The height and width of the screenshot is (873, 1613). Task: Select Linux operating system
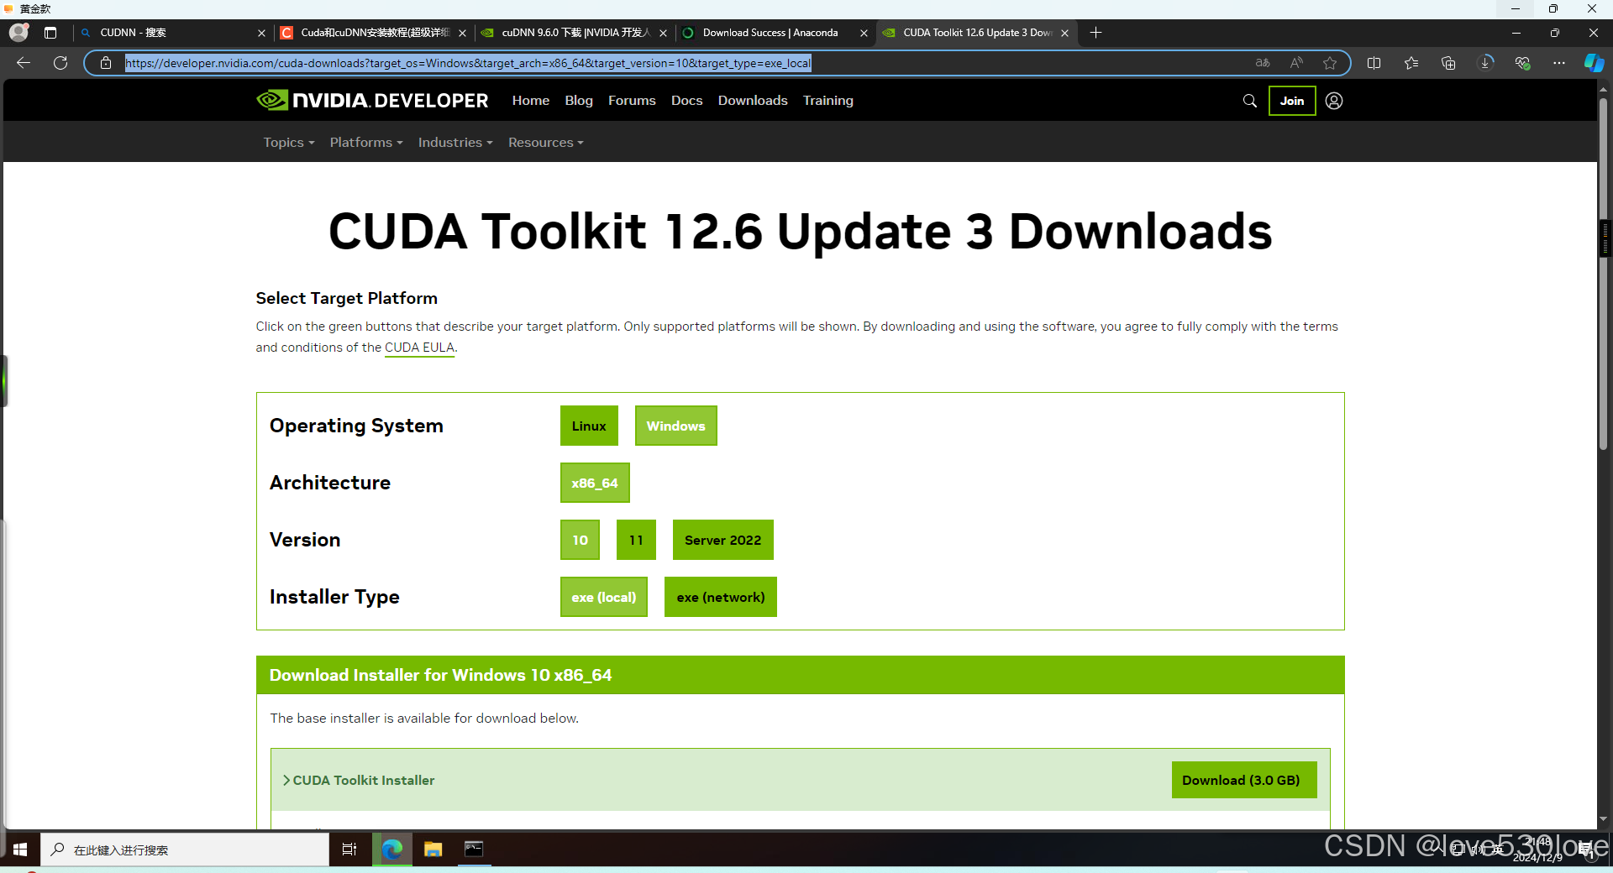[589, 426]
